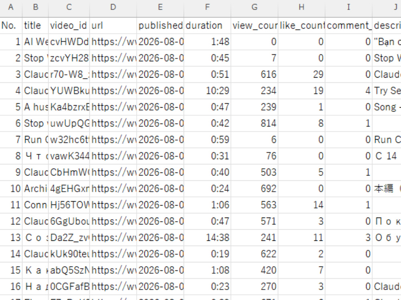Select video_id cell 6GgUbo
Screen dimensions: 401x300
[69, 221]
